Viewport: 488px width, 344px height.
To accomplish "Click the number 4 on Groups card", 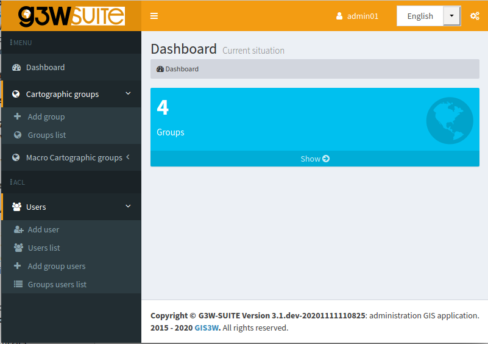I will click(x=163, y=107).
